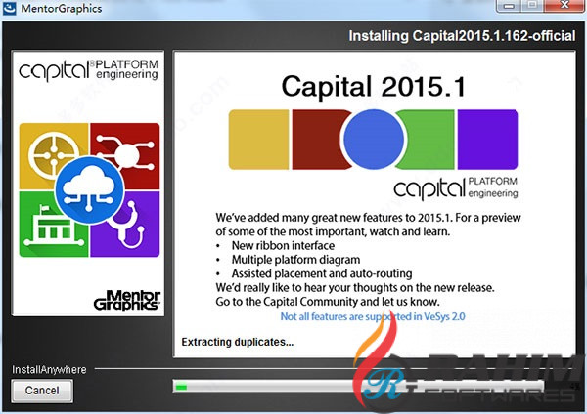Click the green shape in Capital banner
This screenshot has height=414, width=587.
tap(429, 140)
